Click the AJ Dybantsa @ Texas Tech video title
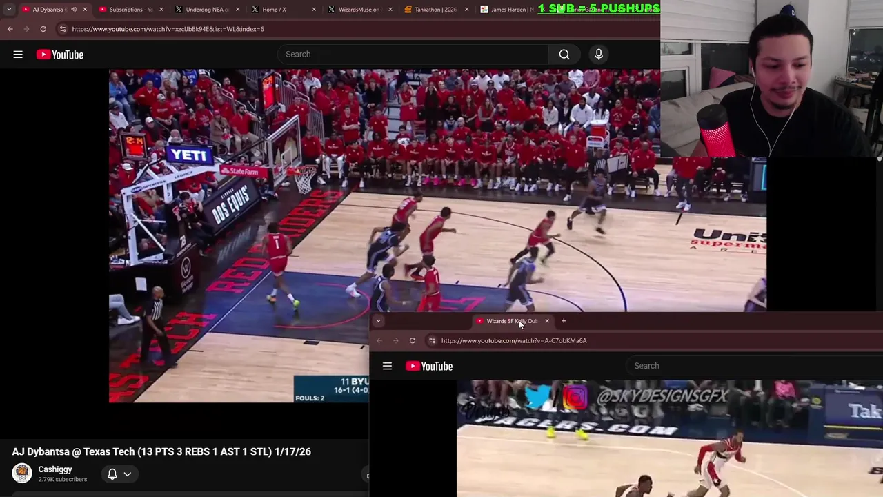The image size is (883, 497). (x=161, y=451)
